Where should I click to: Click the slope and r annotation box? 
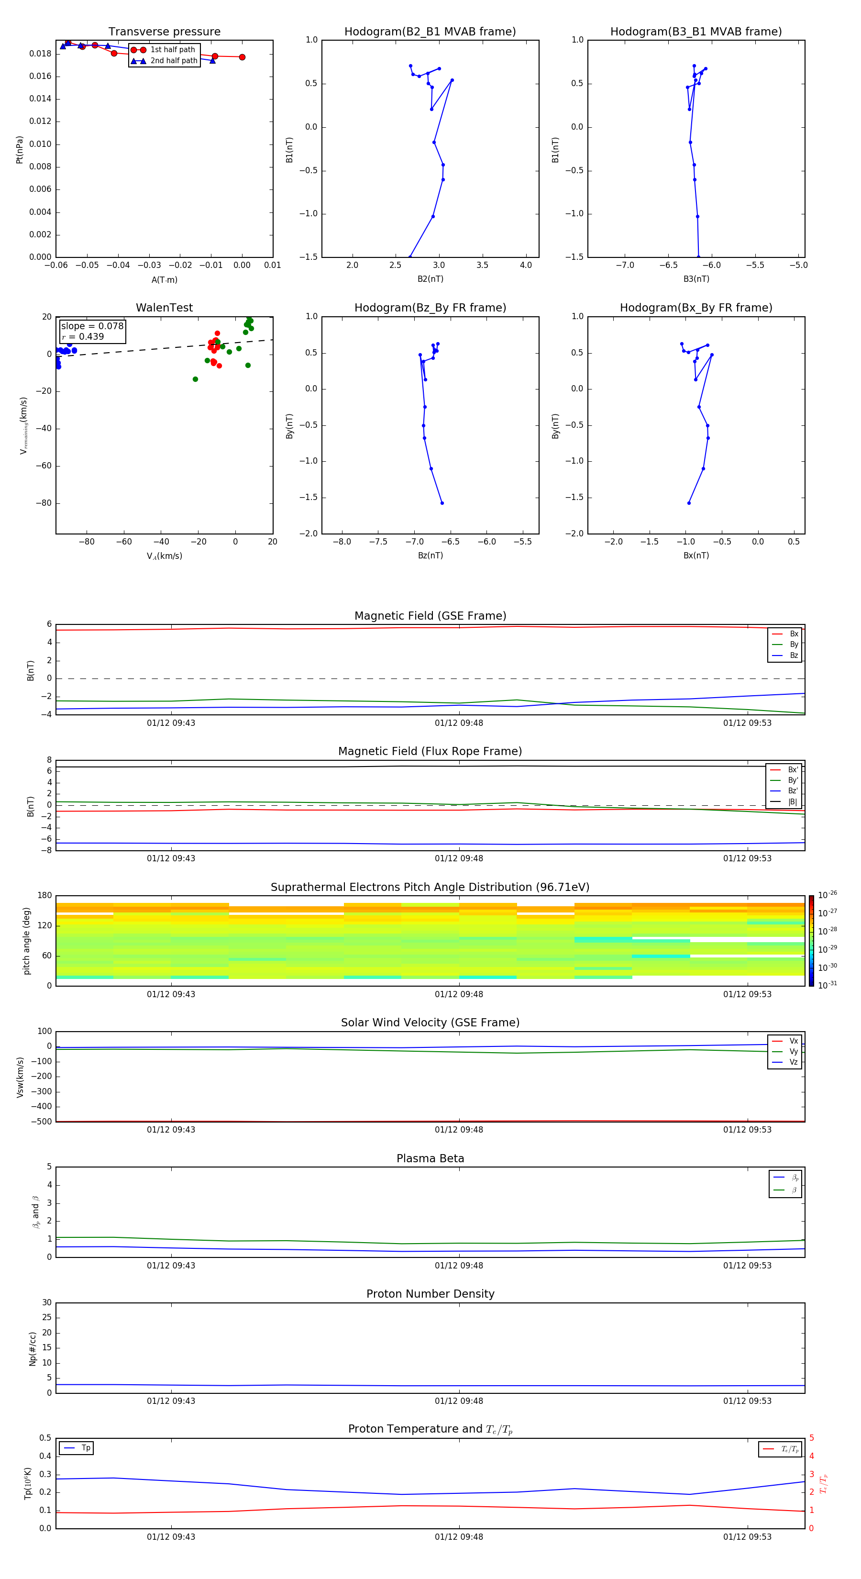tap(92, 331)
